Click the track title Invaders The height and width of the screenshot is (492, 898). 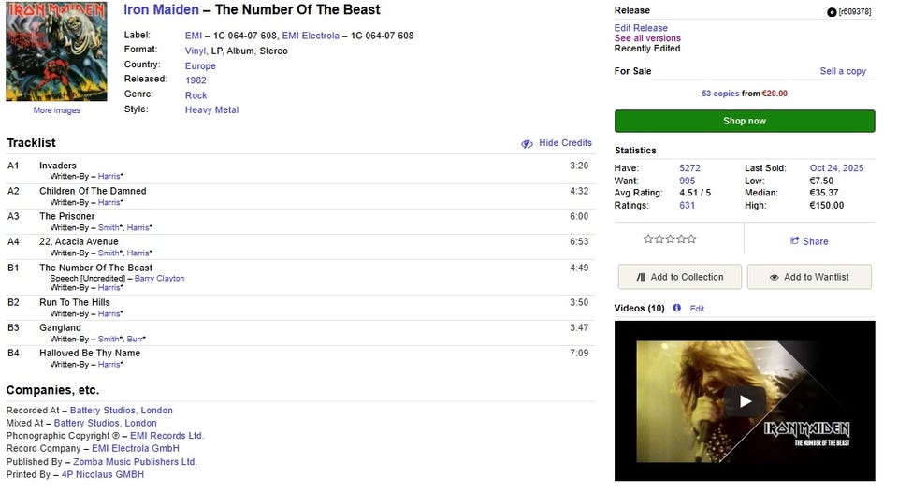[x=58, y=166]
